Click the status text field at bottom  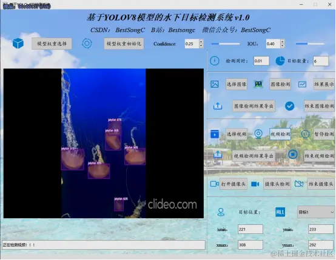pos(104,245)
